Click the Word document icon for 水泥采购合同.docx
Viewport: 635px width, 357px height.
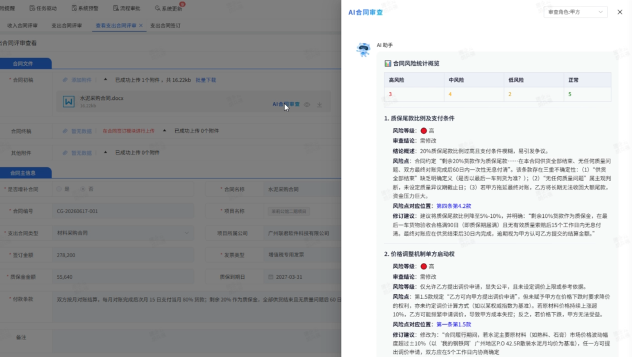(68, 101)
